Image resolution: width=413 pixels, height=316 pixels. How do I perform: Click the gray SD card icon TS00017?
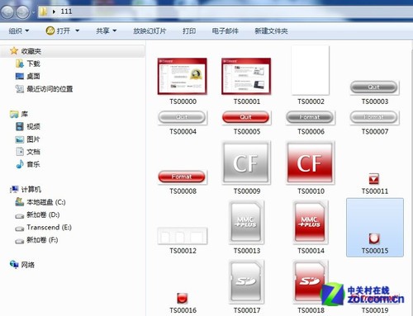pos(246,281)
